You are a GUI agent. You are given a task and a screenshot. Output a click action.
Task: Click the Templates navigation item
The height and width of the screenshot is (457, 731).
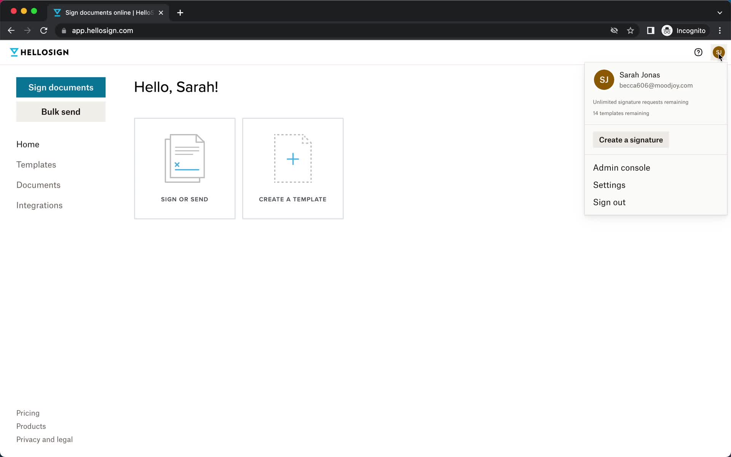[36, 164]
